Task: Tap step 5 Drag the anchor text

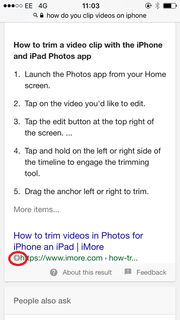Action: pyautogui.click(x=87, y=192)
